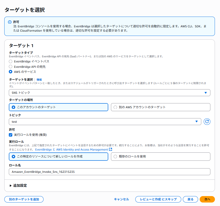Click the info icon in permissions banner
The width and height of the screenshot is (220, 206).
point(10,22)
